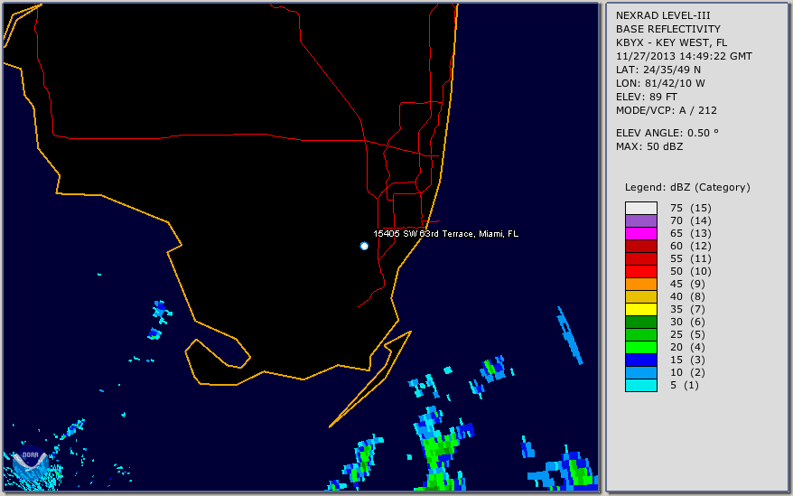
Task: Click the LAT: 24/35/49 N text
Action: (658, 70)
